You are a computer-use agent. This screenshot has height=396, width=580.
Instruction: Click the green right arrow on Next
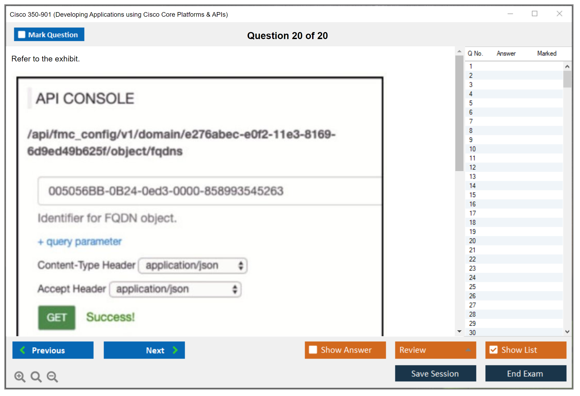[x=175, y=350]
